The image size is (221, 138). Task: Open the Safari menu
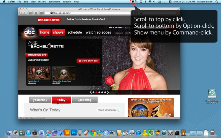pyautogui.click(x=11, y=2)
